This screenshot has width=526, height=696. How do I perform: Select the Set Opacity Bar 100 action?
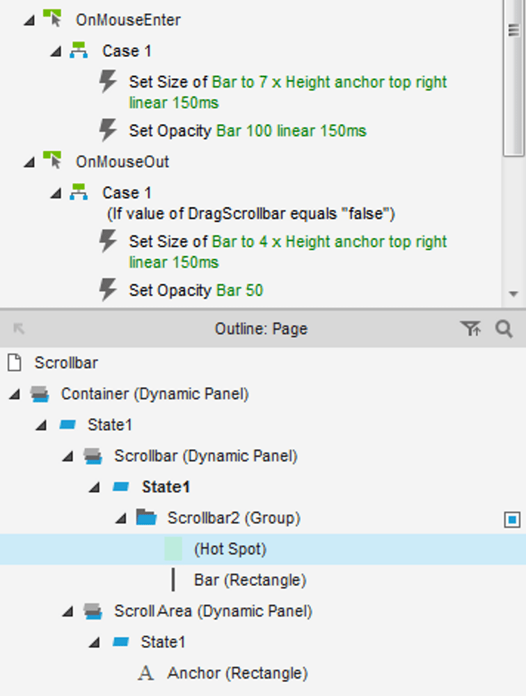pos(248,131)
